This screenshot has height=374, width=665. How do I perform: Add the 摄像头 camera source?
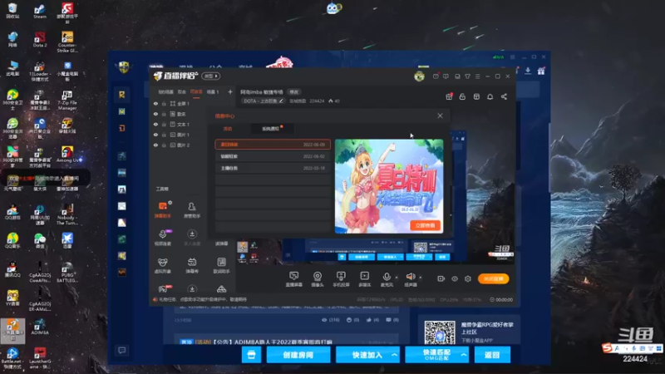point(318,279)
